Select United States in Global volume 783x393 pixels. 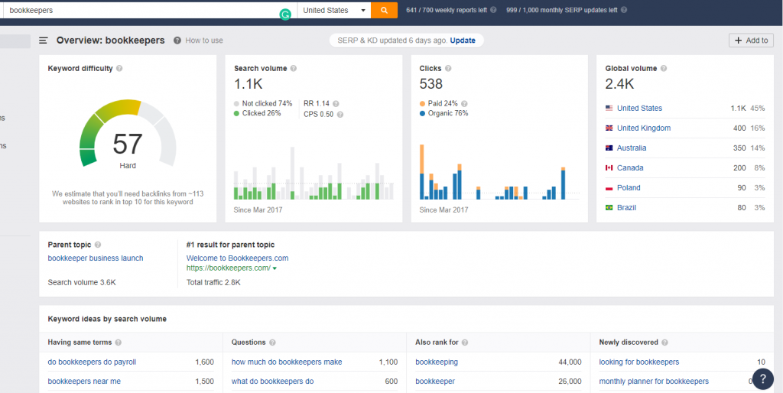point(640,108)
